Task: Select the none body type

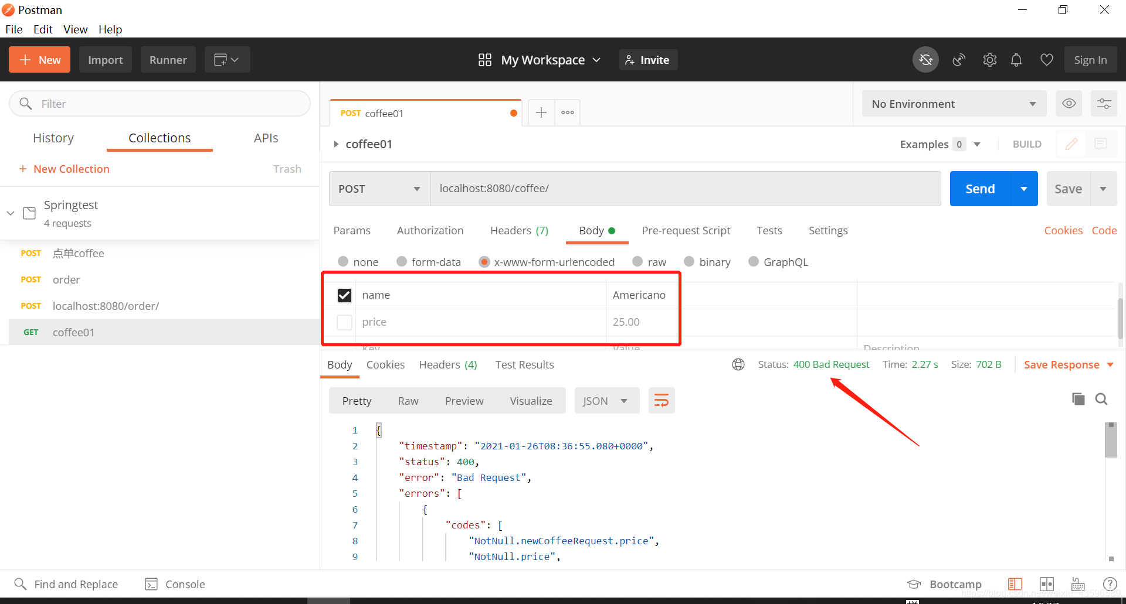Action: click(x=343, y=261)
